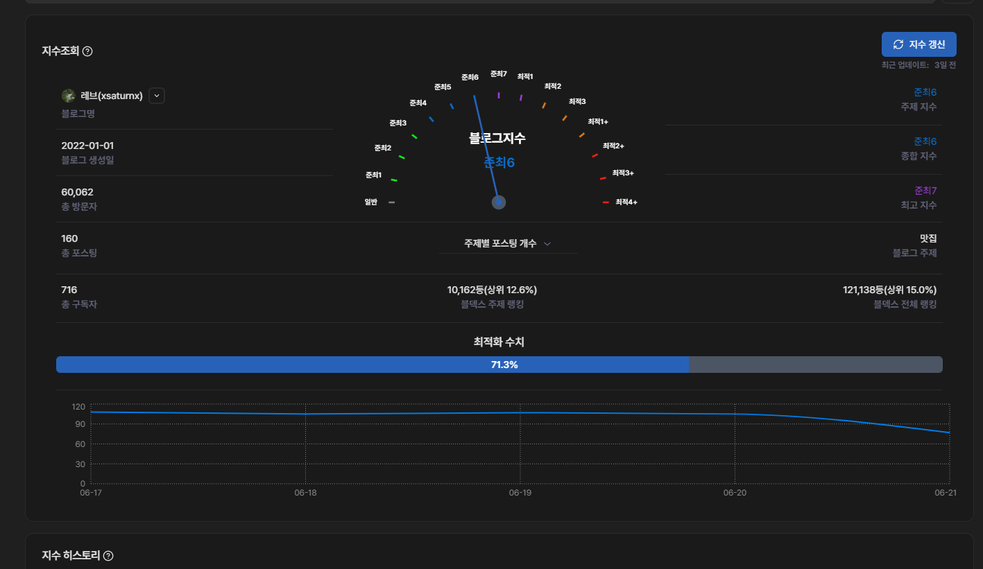Expand the 주제별 포스팅 개수 dropdown
Viewport: 983px width, 569px height.
coord(508,244)
